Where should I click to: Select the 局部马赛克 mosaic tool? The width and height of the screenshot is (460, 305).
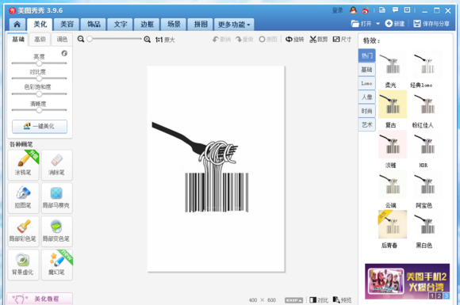[x=56, y=198]
